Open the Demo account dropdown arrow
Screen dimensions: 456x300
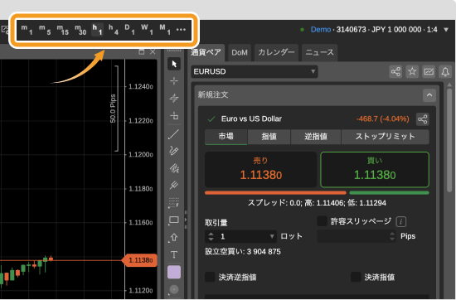click(x=446, y=30)
